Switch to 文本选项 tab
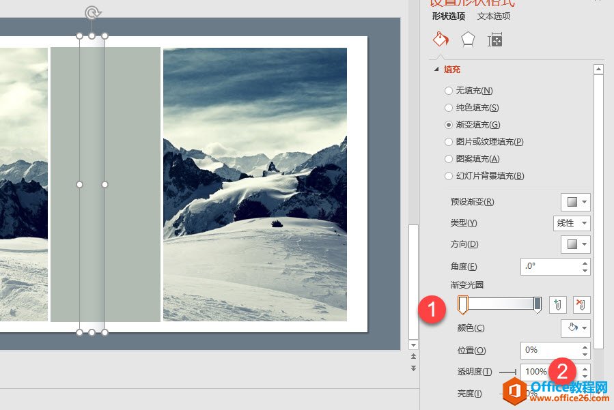This screenshot has height=410, width=614. (x=493, y=16)
